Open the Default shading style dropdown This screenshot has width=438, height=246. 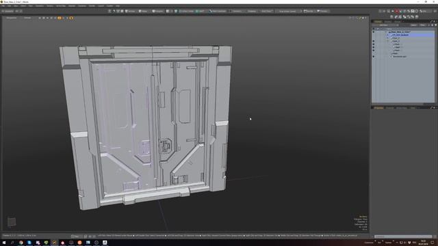coord(27,18)
